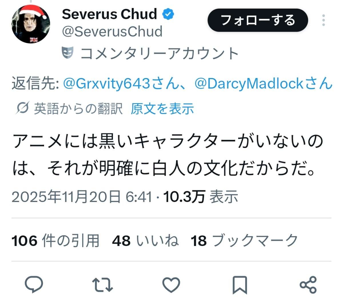Tap the repost arrows icon
The image size is (343, 306).
coord(103,285)
